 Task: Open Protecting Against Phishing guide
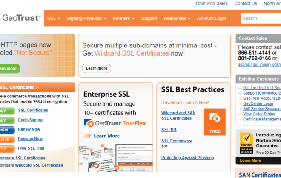coord(188,158)
